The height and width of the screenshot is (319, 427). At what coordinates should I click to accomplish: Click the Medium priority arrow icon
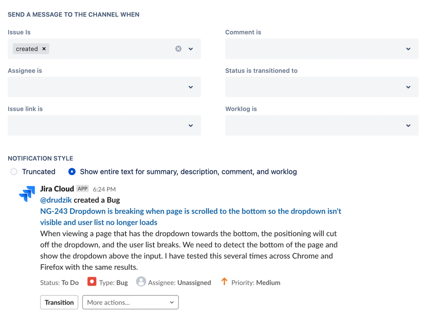pyautogui.click(x=224, y=281)
